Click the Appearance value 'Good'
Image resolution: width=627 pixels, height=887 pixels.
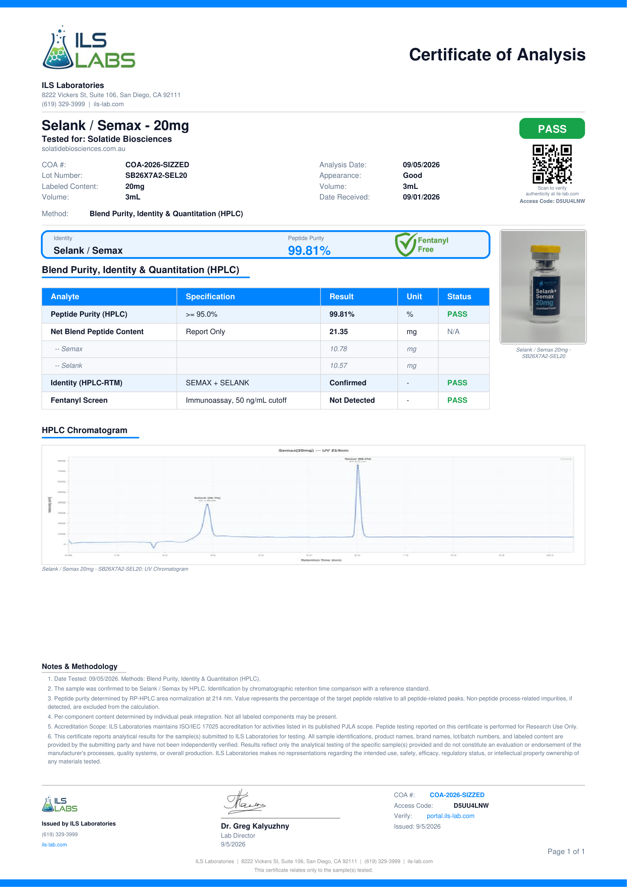click(412, 176)
